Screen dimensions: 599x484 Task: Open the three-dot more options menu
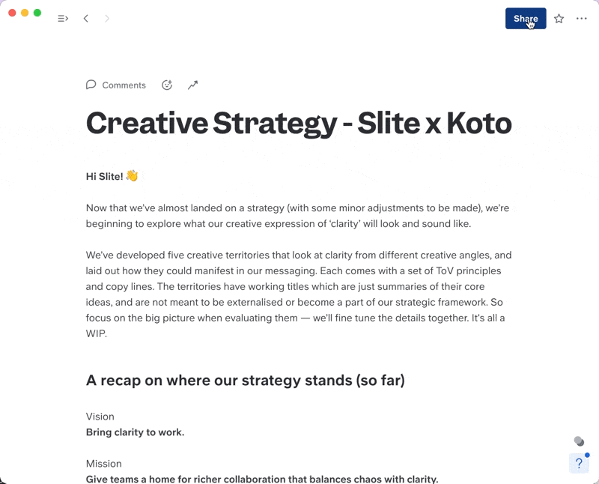pos(582,18)
